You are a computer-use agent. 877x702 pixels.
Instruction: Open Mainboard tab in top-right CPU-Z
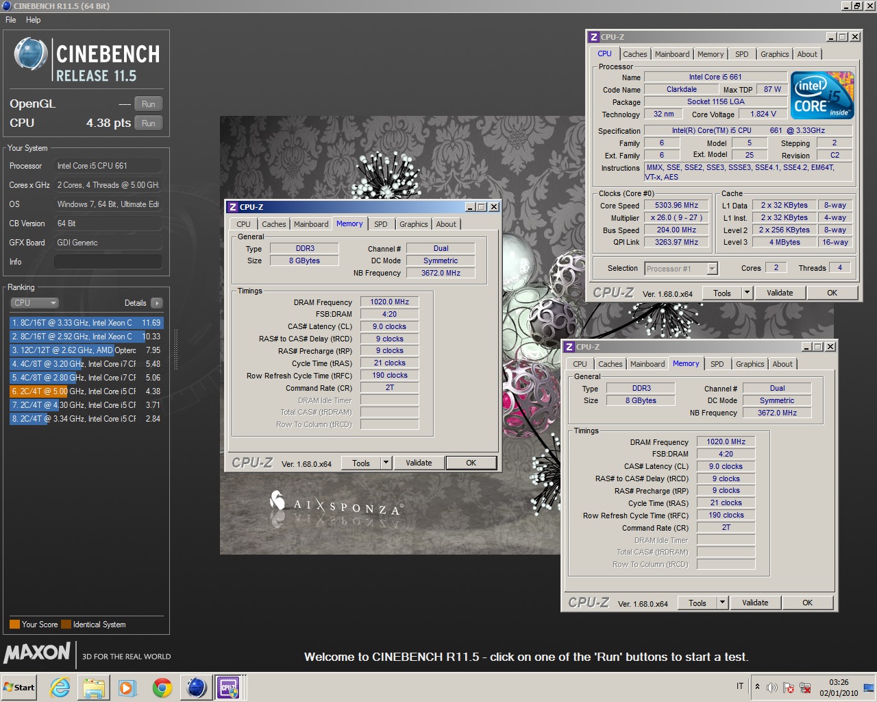pos(672,54)
